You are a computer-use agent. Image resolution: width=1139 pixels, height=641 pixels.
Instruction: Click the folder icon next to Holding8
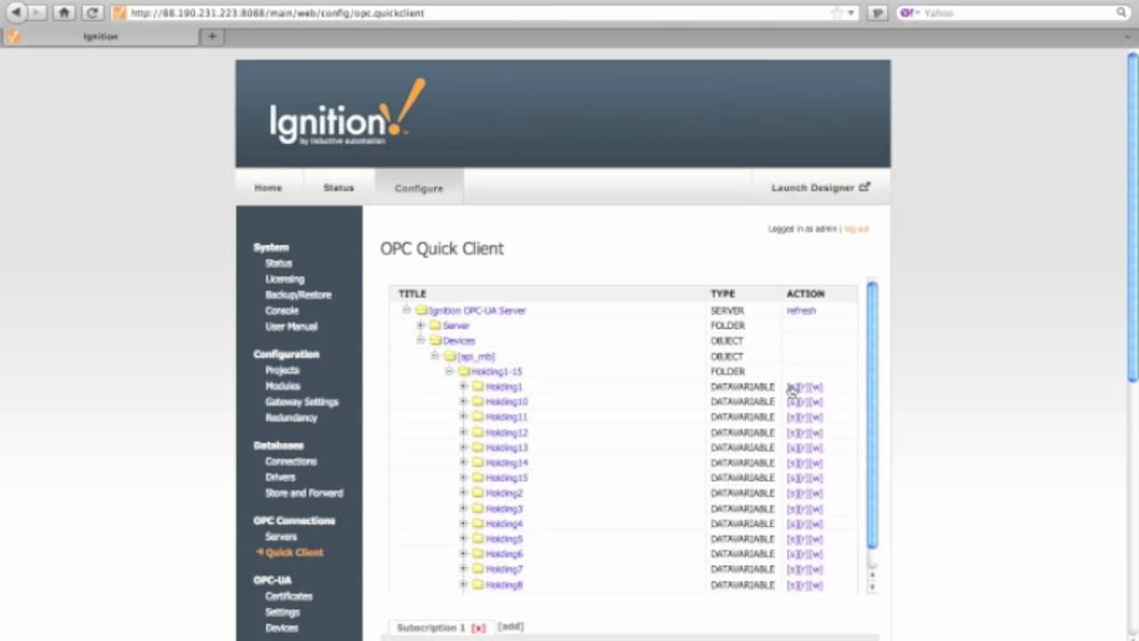pyautogui.click(x=478, y=584)
